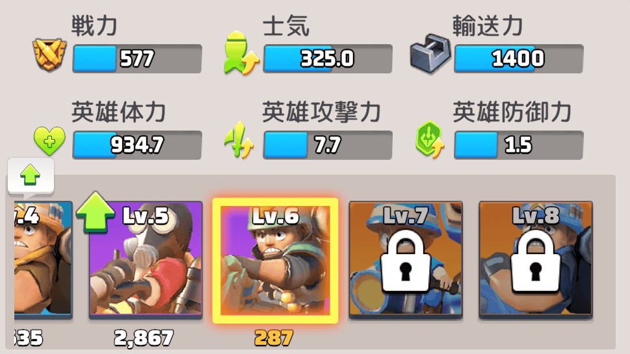
Task: Click the 士気 bar showing 325.0
Action: click(x=328, y=58)
